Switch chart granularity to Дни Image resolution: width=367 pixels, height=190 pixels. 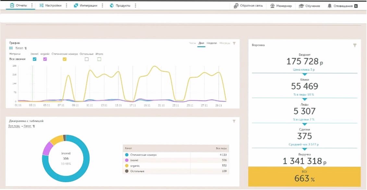click(201, 43)
